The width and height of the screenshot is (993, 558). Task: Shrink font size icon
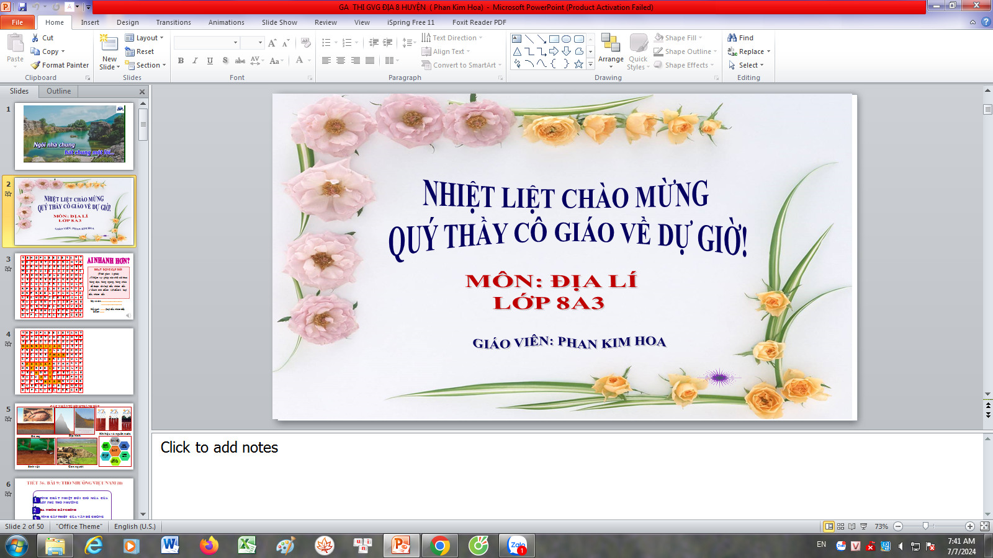point(285,43)
